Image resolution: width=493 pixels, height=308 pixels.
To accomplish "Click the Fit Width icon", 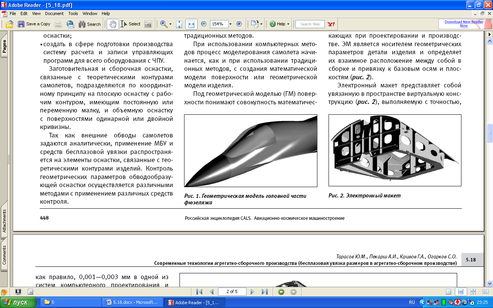I will tap(191, 24).
